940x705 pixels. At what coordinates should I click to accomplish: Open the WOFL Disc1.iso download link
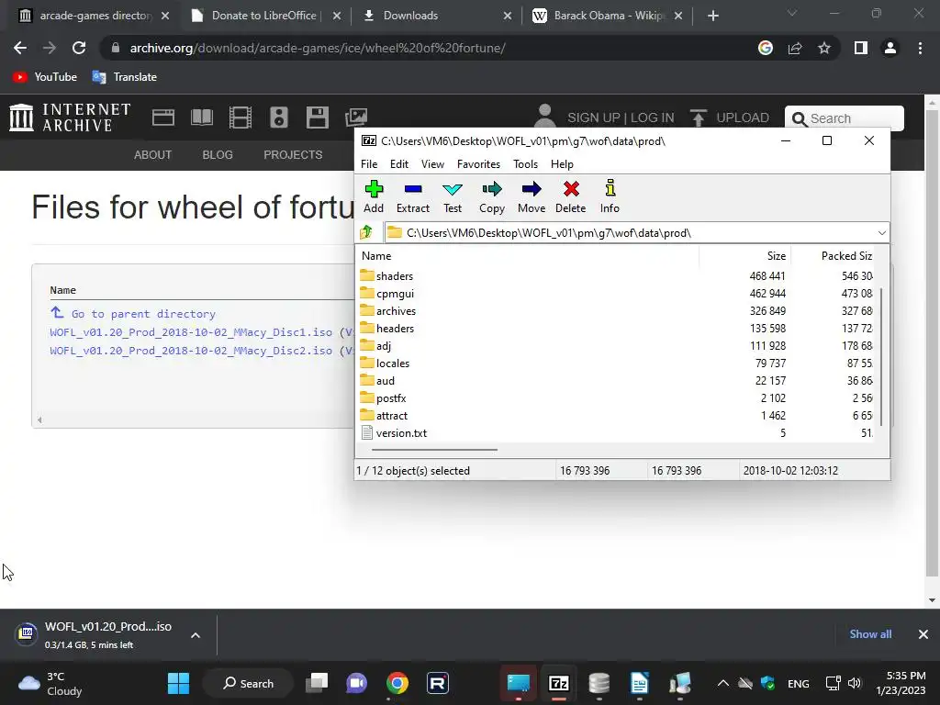point(191,332)
